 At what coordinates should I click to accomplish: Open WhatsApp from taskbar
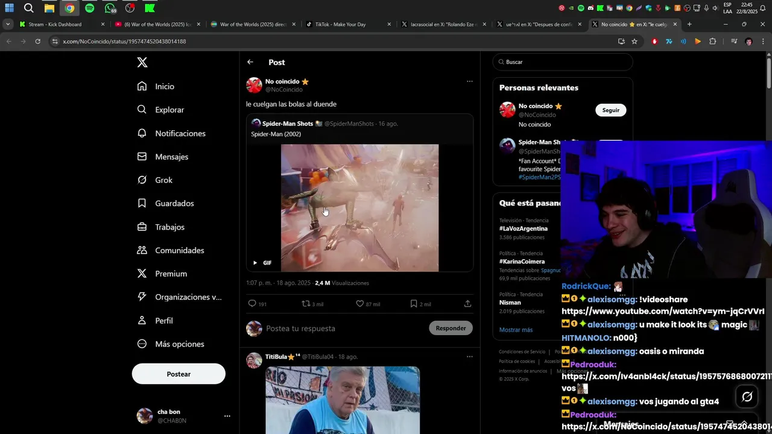pos(110,8)
